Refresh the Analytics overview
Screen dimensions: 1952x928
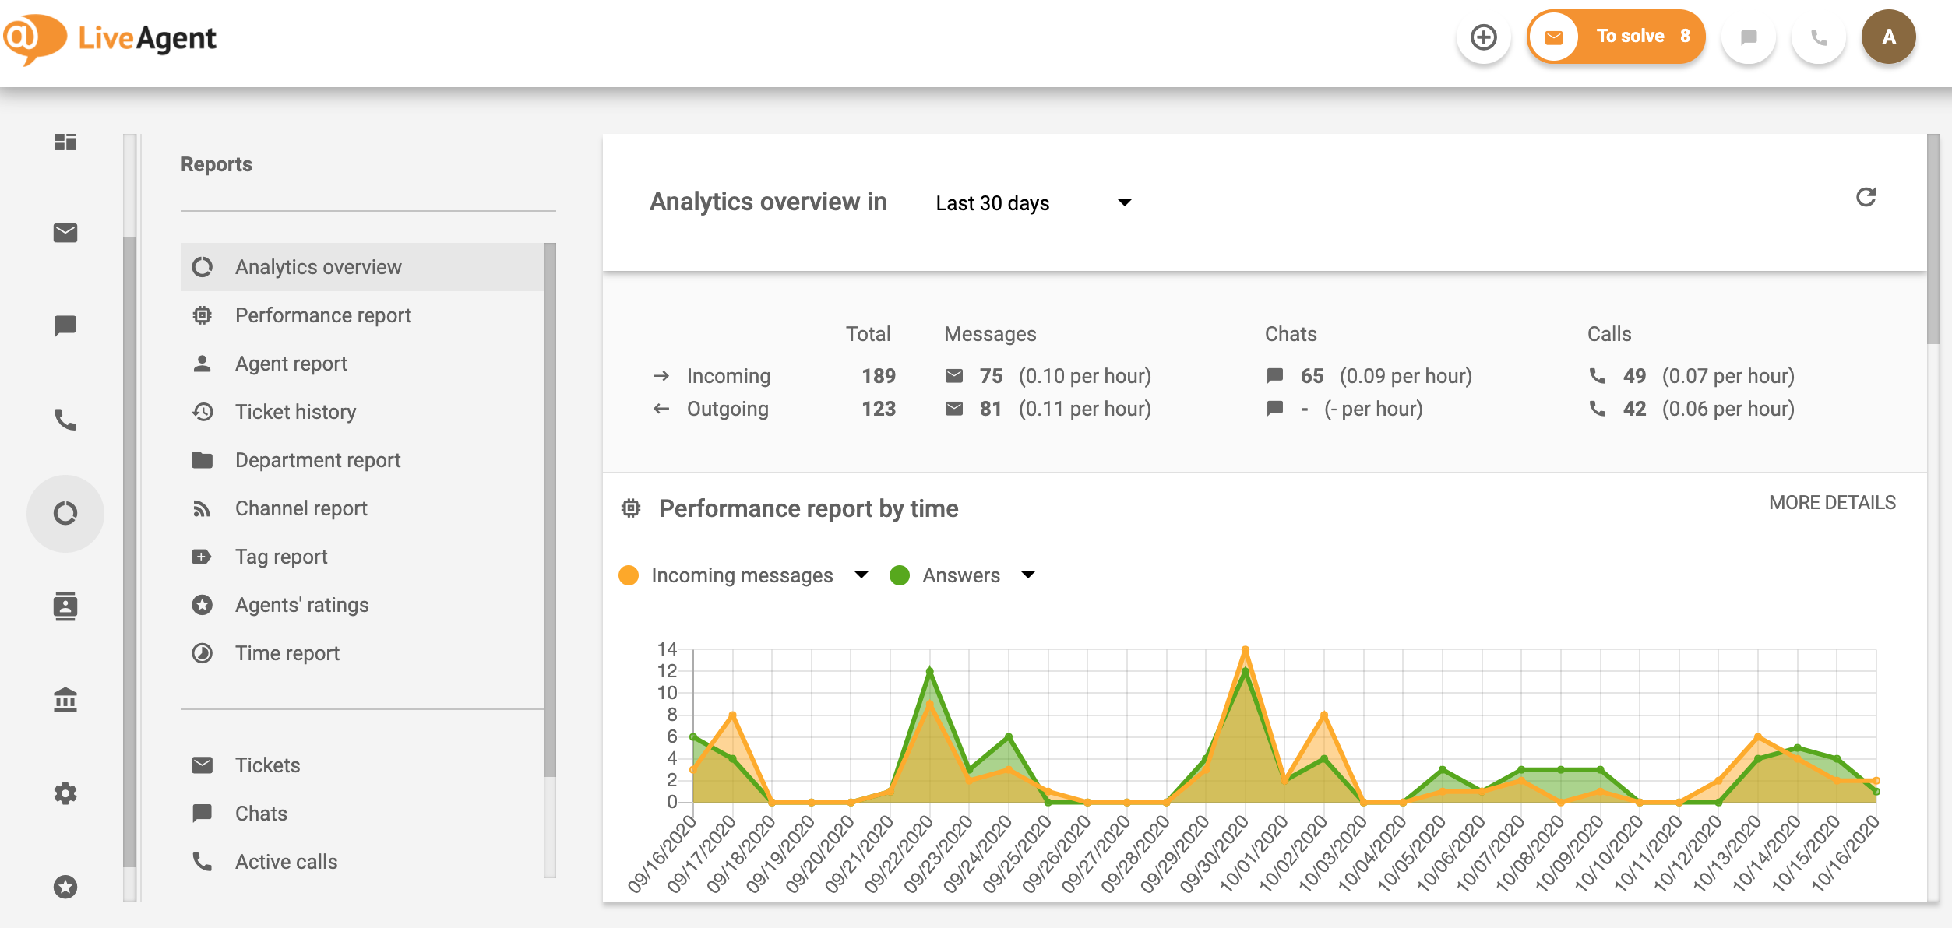click(x=1867, y=197)
